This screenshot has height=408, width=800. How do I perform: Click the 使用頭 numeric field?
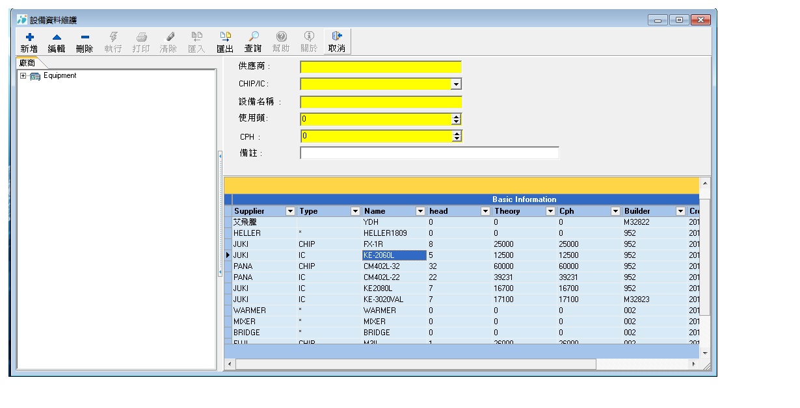click(x=376, y=119)
